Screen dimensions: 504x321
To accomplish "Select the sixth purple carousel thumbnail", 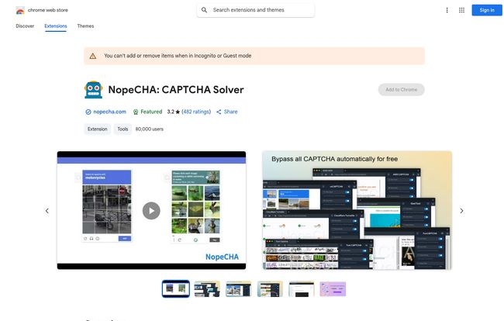I will [333, 289].
